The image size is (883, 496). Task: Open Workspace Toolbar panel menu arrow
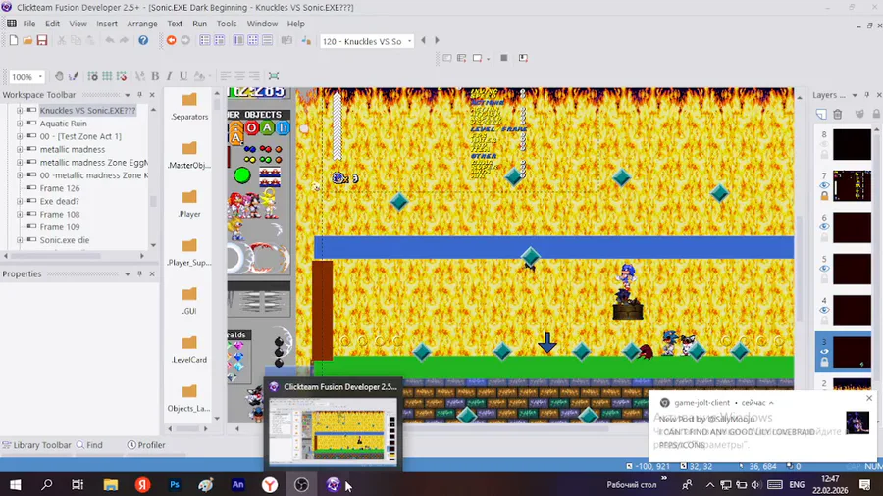[x=128, y=95]
